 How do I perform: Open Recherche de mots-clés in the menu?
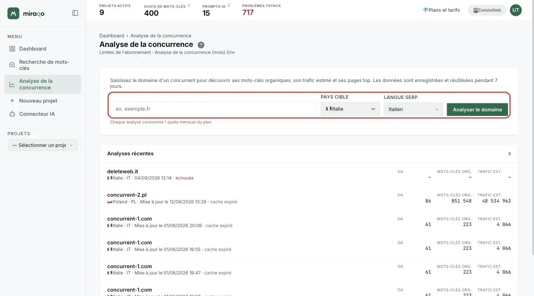pyautogui.click(x=43, y=65)
